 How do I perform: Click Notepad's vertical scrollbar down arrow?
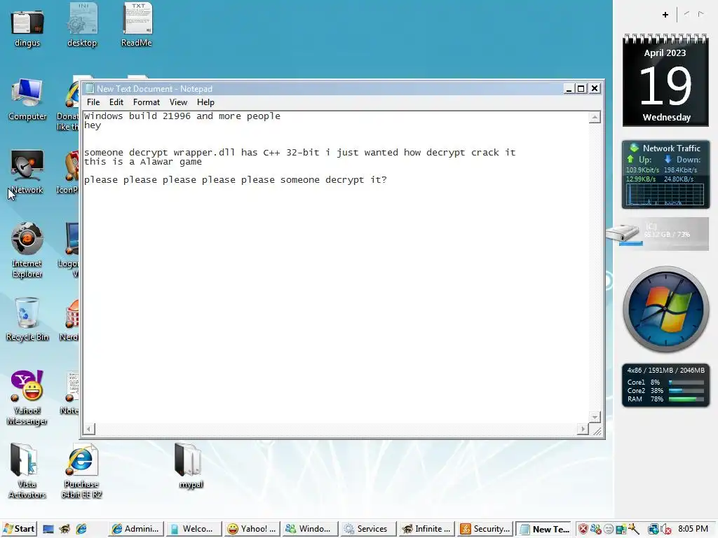click(x=595, y=418)
